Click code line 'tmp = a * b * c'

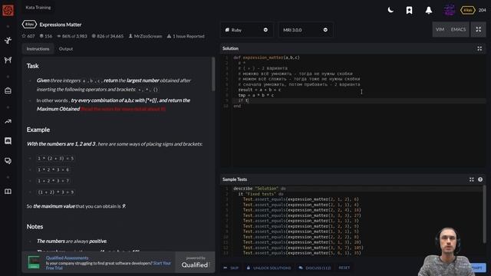[256, 95]
